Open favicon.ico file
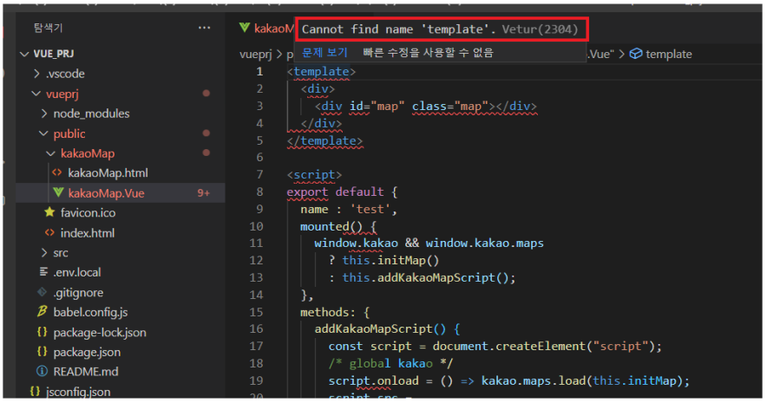Screen dimensions: 767x403 pos(88,213)
